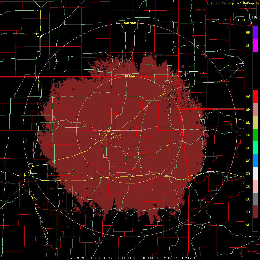This screenshot has height=260, width=260.
Task: Click the '100 NMI' range ring label
Action: pos(130,23)
